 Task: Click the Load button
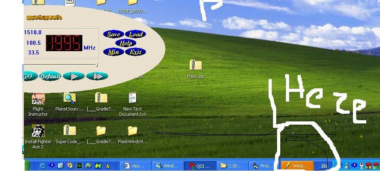click(x=135, y=34)
